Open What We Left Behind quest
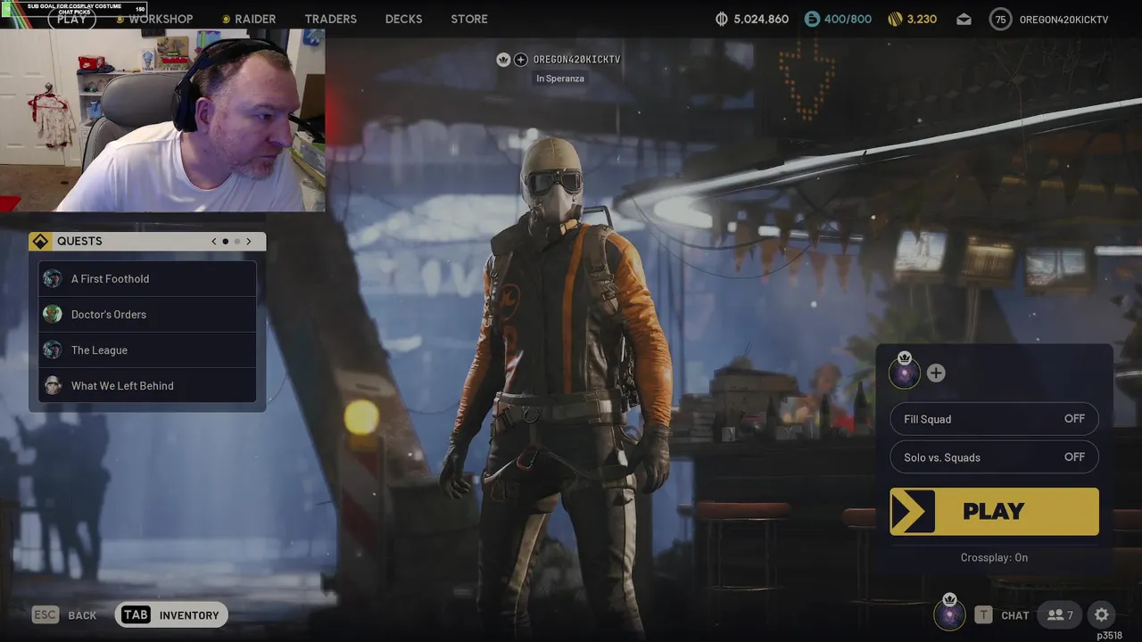Image resolution: width=1142 pixels, height=642 pixels. coord(147,386)
